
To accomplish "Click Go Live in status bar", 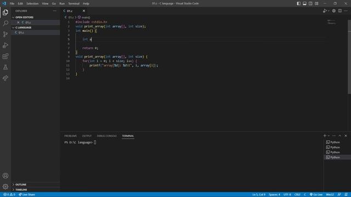I will click(316, 195).
